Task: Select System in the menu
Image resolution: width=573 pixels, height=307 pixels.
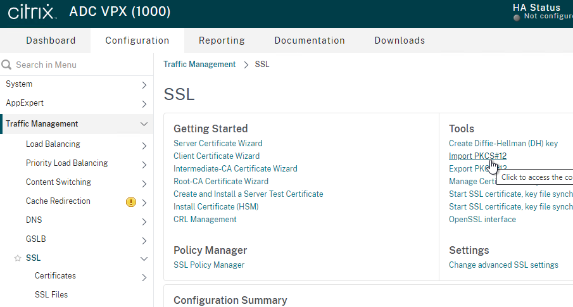Action: tap(19, 84)
